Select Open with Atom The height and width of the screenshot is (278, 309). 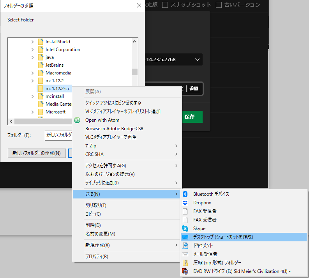click(x=127, y=120)
